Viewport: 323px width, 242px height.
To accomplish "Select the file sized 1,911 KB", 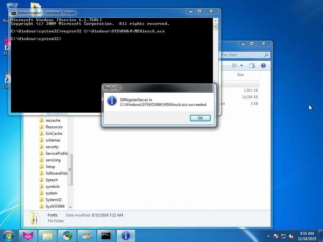I will click(x=251, y=90).
